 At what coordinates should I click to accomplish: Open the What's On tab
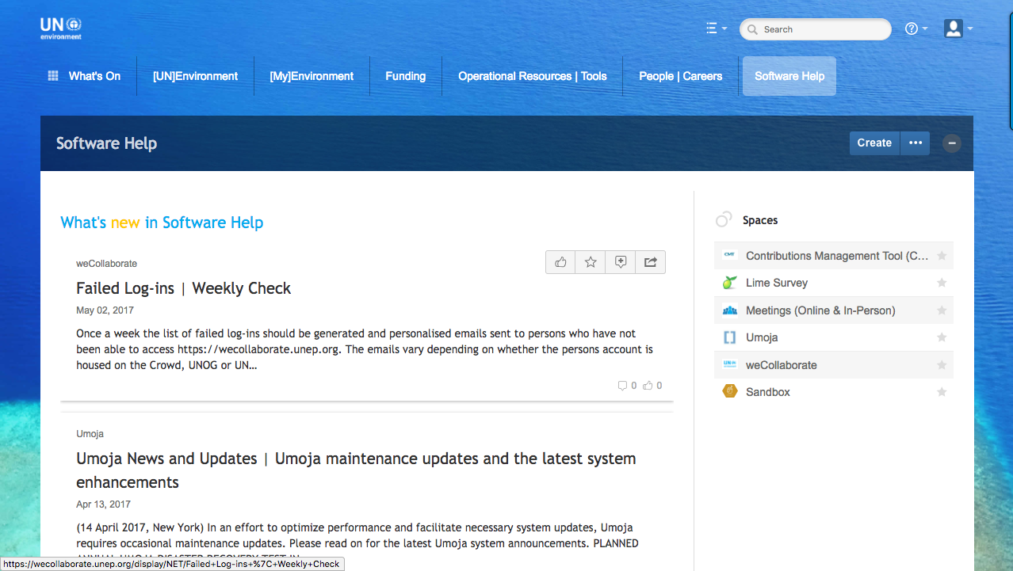coord(94,76)
